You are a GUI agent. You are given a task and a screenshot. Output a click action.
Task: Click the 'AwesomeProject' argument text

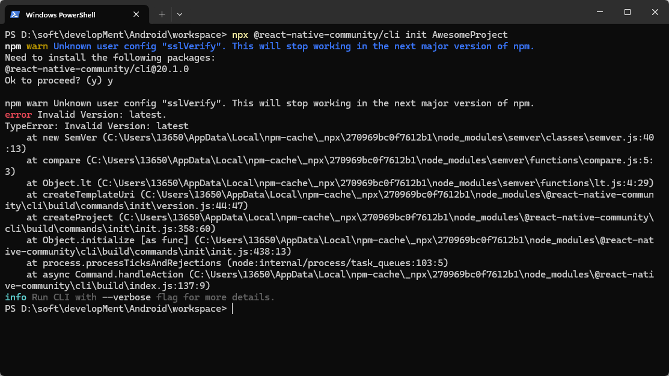(x=470, y=35)
